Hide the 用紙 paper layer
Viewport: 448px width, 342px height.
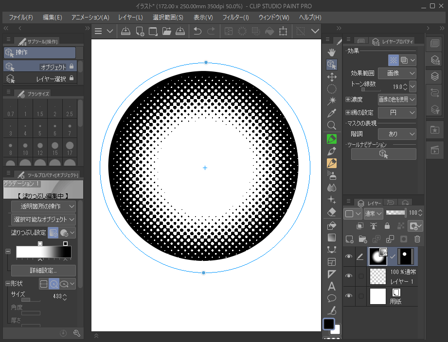349,296
